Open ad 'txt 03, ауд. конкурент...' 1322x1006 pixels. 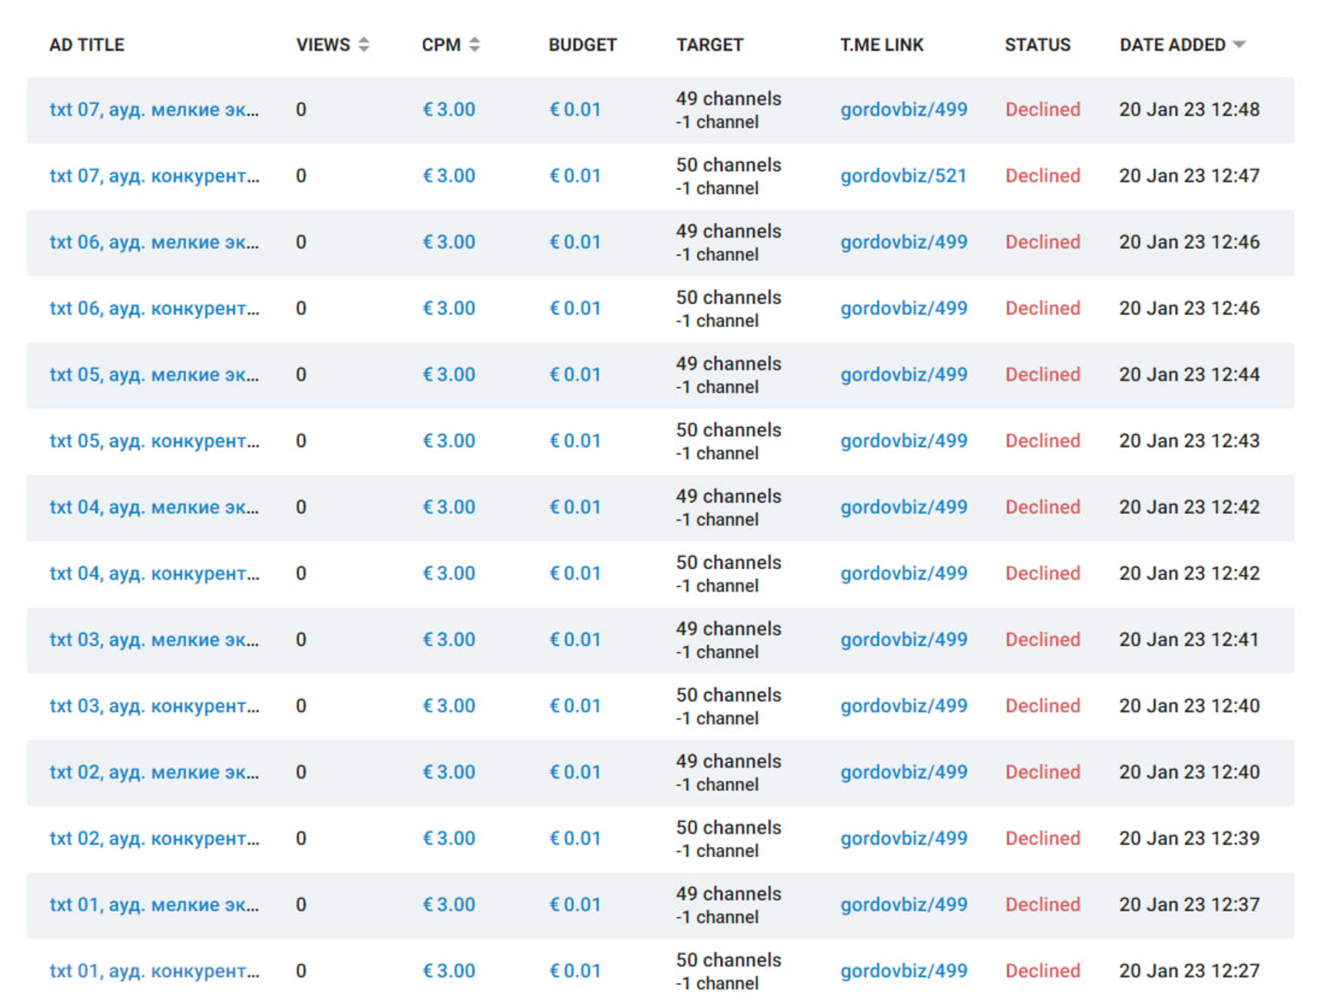[x=154, y=706]
